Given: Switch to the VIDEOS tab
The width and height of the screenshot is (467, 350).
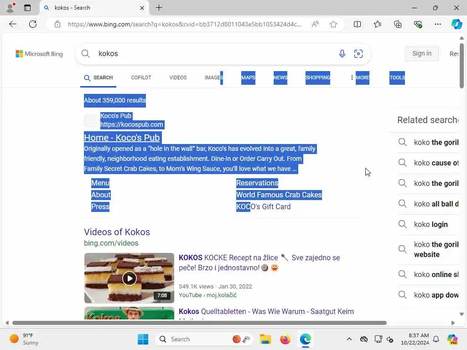Looking at the screenshot, I should point(178,77).
